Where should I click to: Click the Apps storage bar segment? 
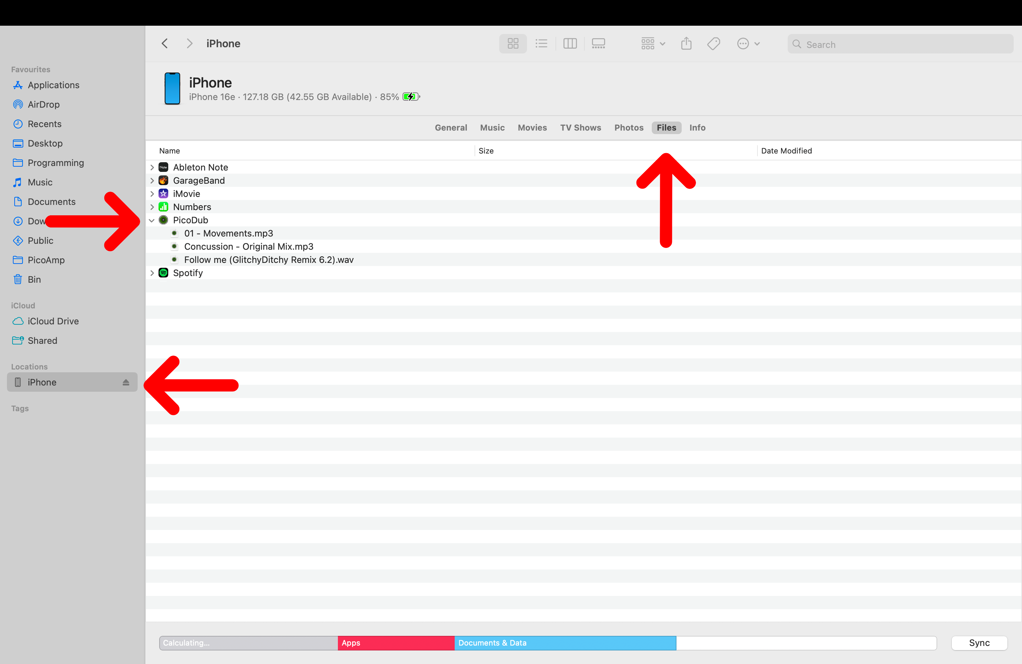click(x=396, y=643)
